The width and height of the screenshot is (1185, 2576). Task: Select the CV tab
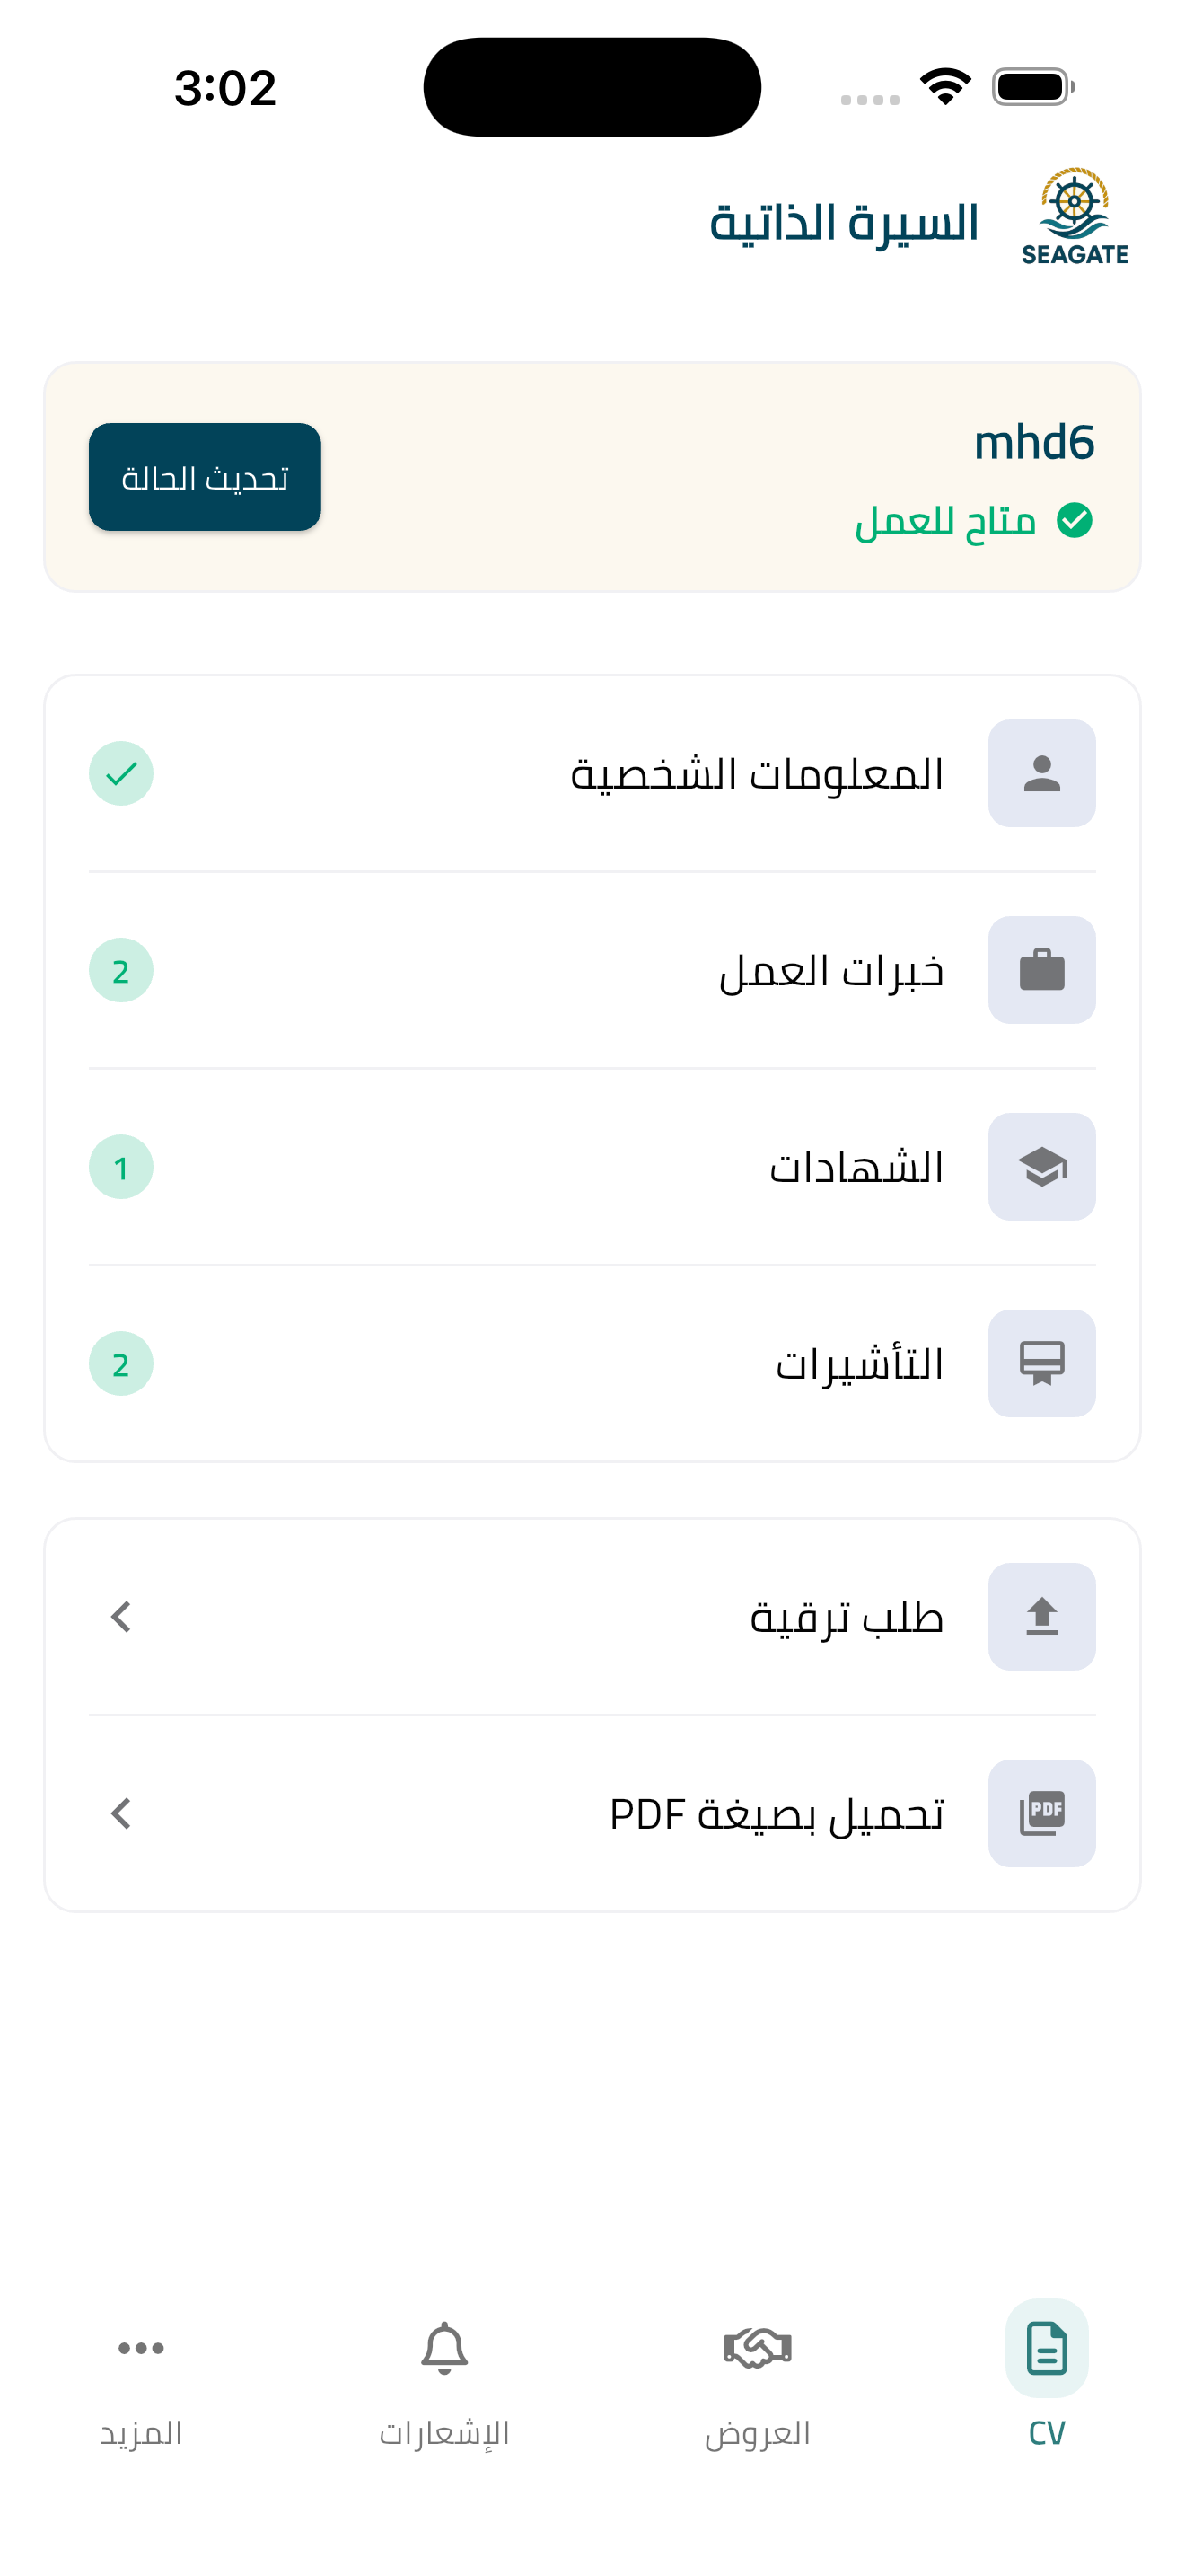tap(1046, 2372)
